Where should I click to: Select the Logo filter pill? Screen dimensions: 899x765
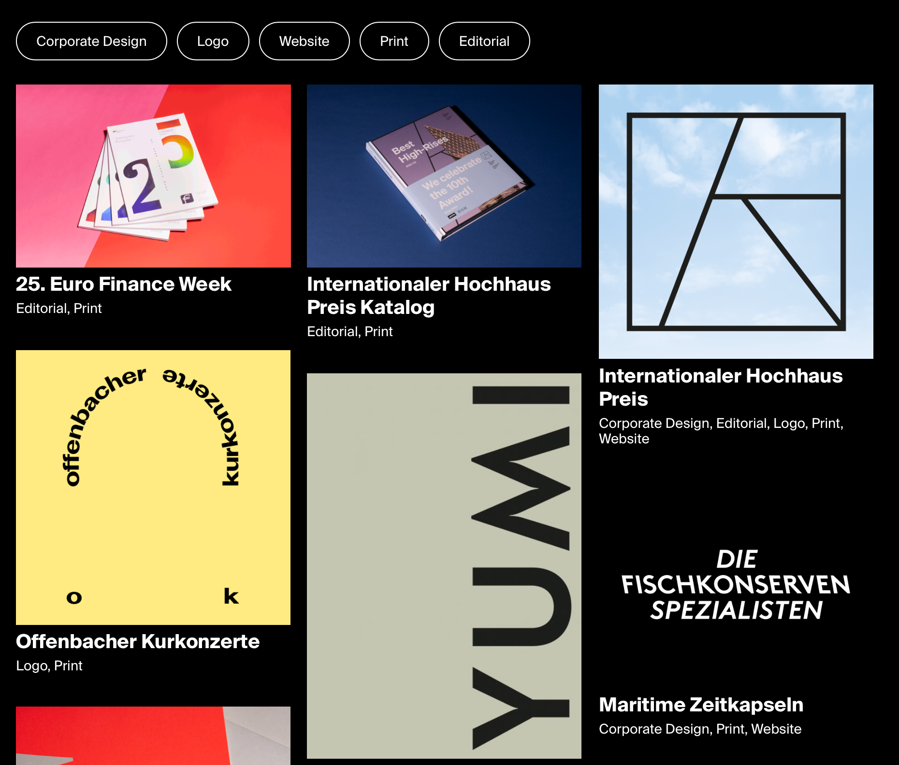point(213,41)
